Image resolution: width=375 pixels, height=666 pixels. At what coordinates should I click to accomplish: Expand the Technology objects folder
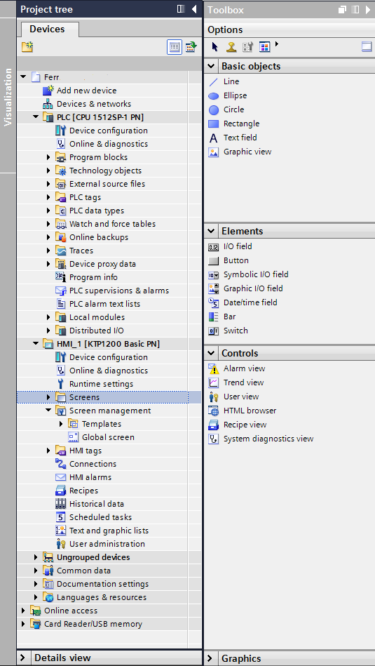point(48,171)
